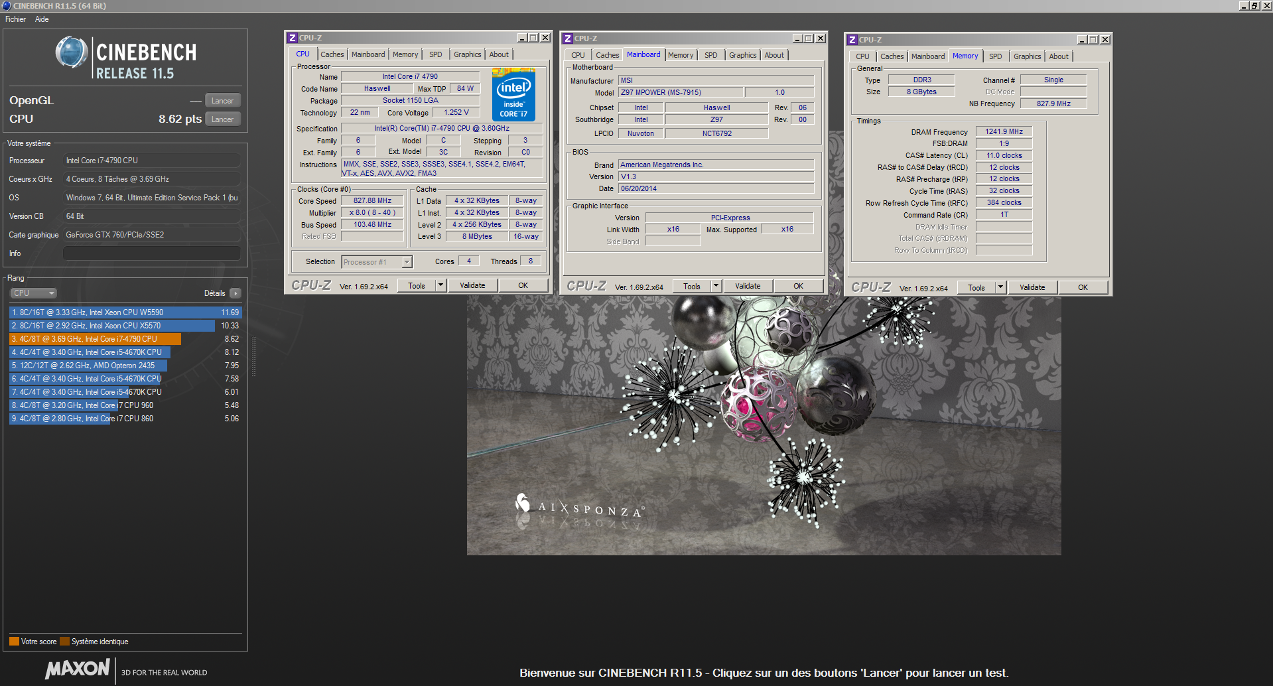The height and width of the screenshot is (686, 1273).
Task: Click the DRAM Frequency value '1241.9 MHz'
Action: tap(1004, 132)
